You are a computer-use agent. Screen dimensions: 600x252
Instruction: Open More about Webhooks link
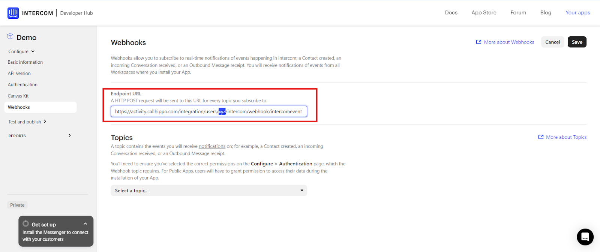[509, 42]
